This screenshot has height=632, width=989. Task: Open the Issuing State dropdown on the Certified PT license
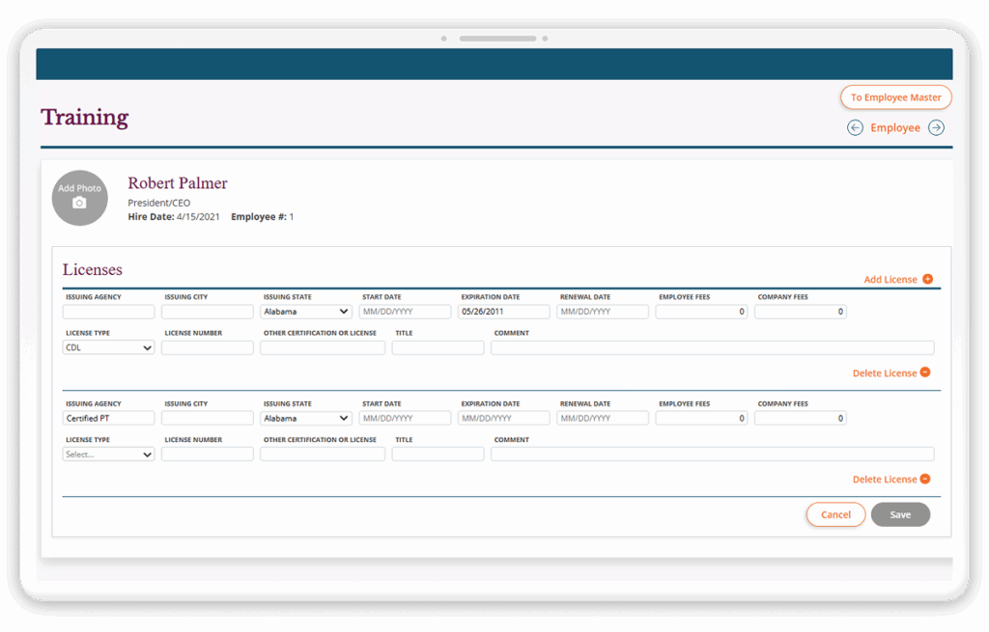click(305, 417)
